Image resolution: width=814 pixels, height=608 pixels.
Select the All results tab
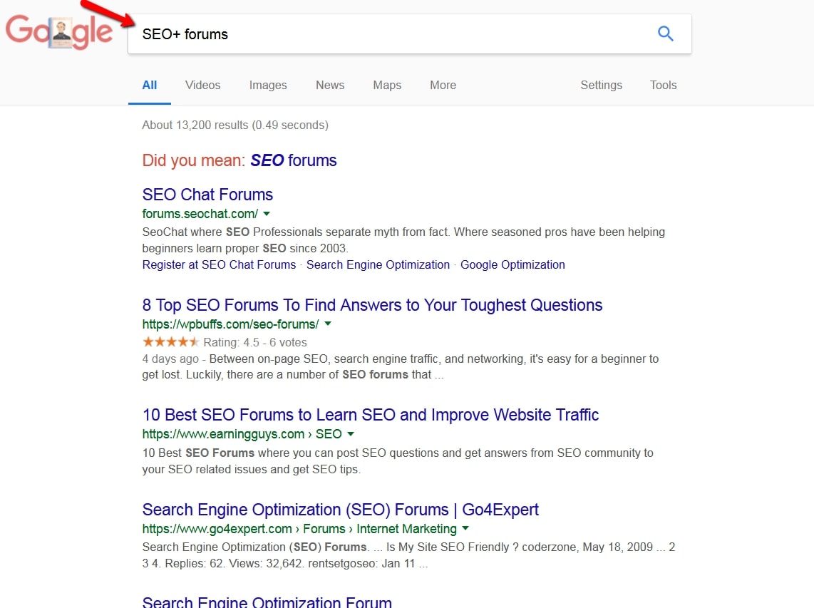[150, 85]
